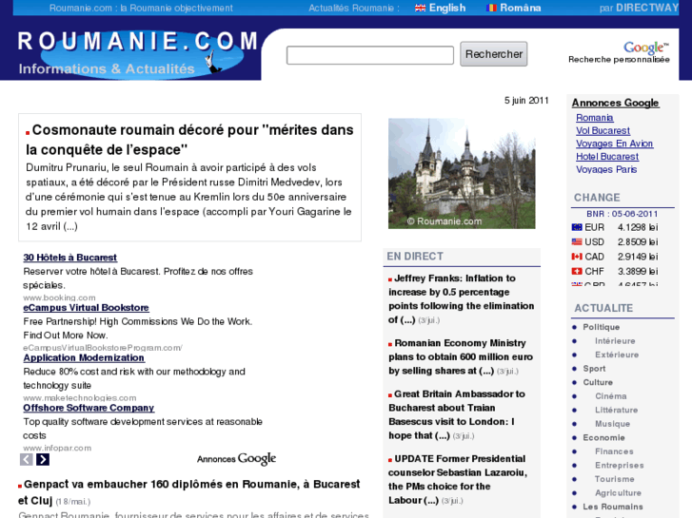Click the EUR flag icon in Change
Screen dimensions: 692x518
pyautogui.click(x=577, y=227)
